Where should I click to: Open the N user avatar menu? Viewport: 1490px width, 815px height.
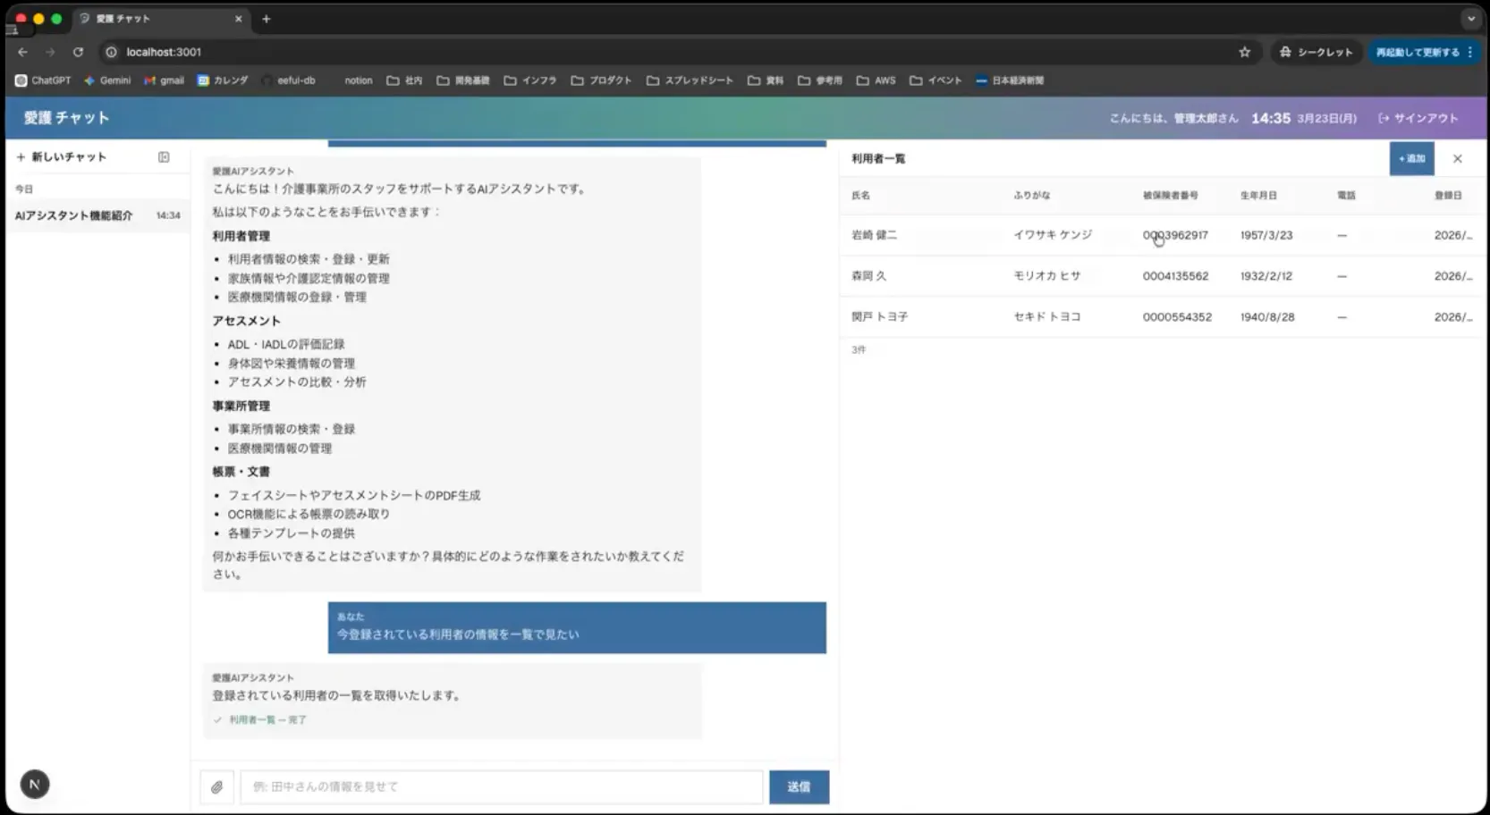[34, 784]
